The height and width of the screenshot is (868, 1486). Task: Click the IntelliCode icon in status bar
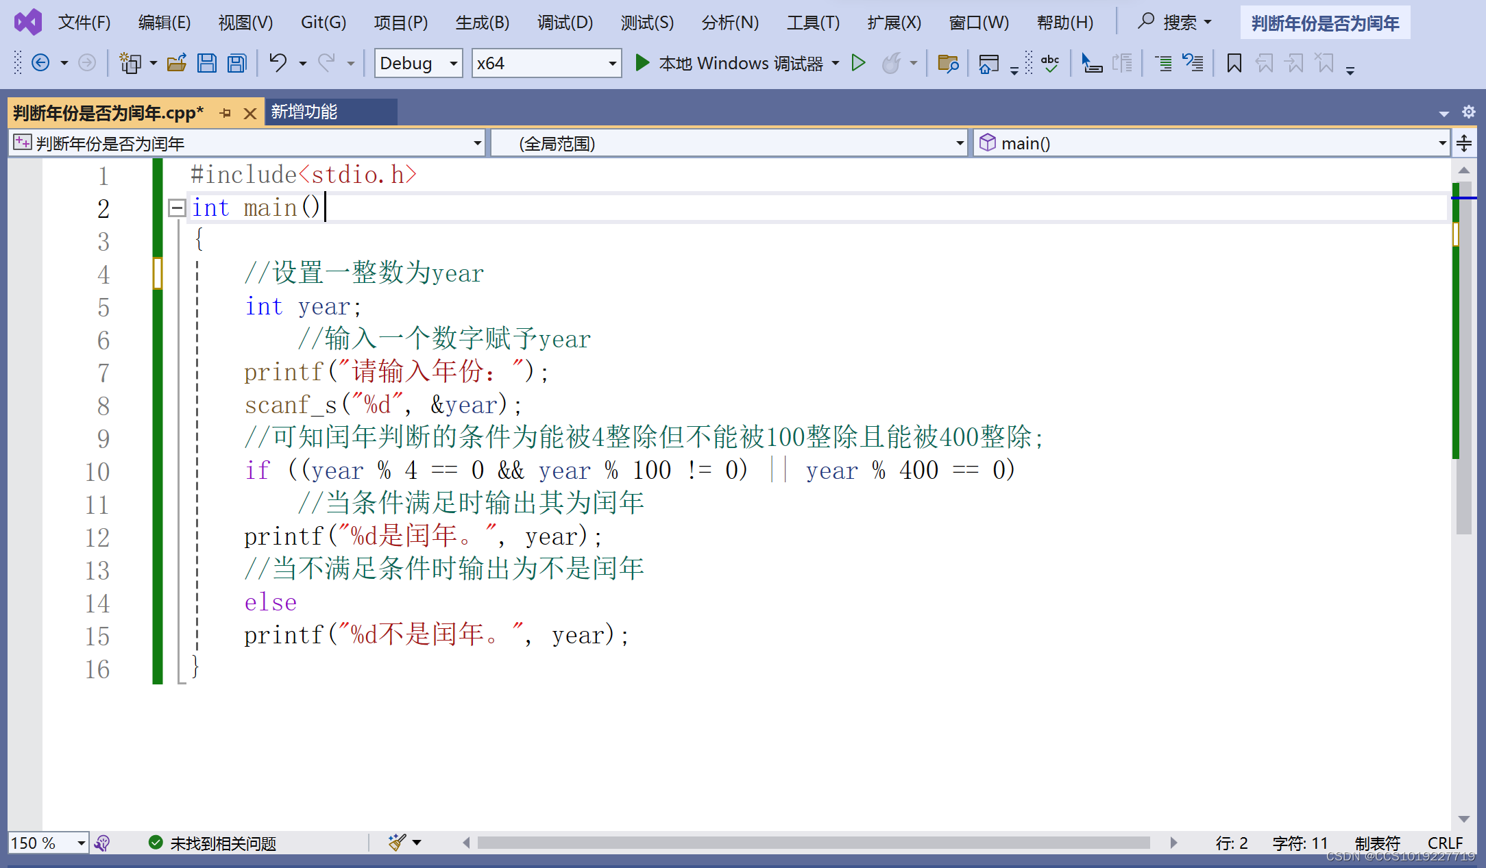pyautogui.click(x=102, y=843)
